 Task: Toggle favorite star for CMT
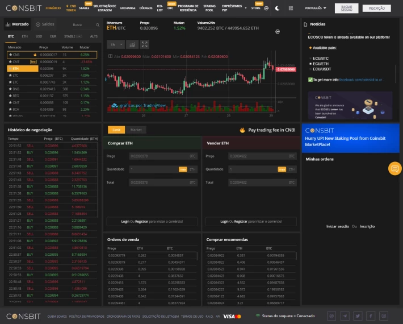tap(10, 62)
